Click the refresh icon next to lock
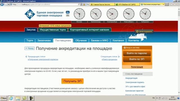180x101 pixels. click(x=87, y=4)
